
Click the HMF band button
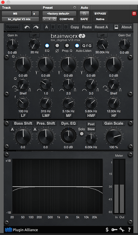click(91, 116)
